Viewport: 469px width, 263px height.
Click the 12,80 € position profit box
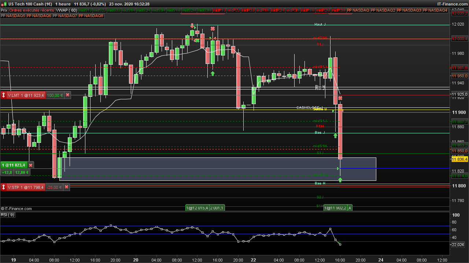point(22,172)
